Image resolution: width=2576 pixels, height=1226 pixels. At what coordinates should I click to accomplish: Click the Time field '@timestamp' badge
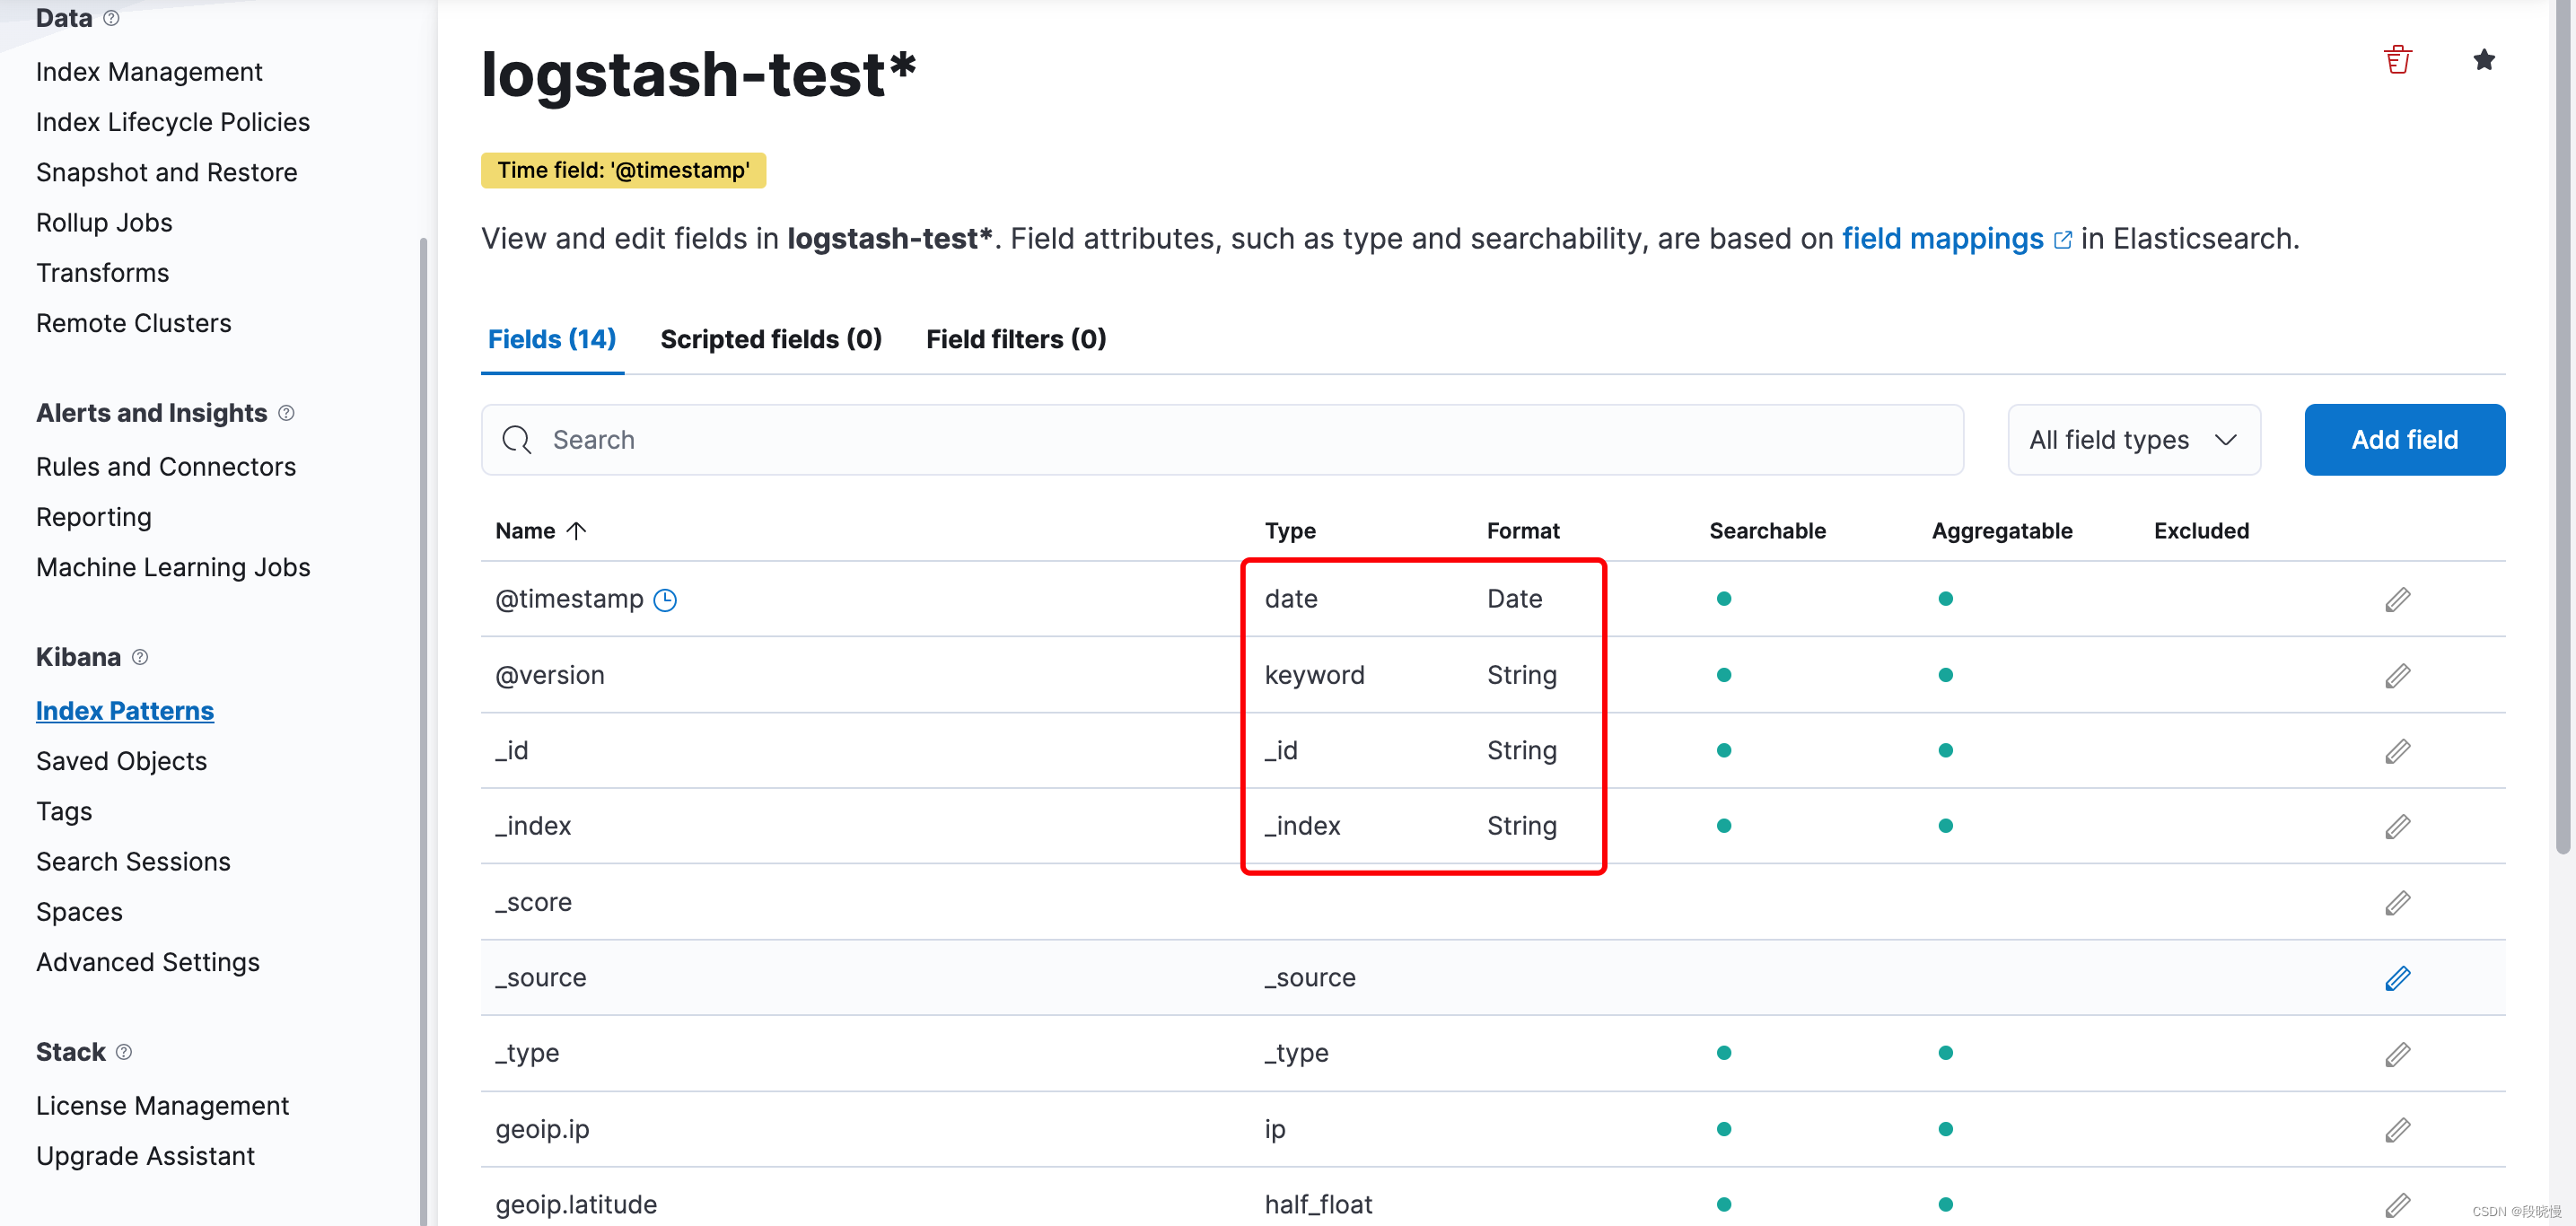[x=623, y=170]
